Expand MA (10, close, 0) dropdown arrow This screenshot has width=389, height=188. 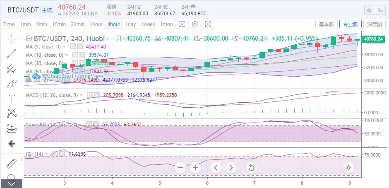[x=67, y=55]
